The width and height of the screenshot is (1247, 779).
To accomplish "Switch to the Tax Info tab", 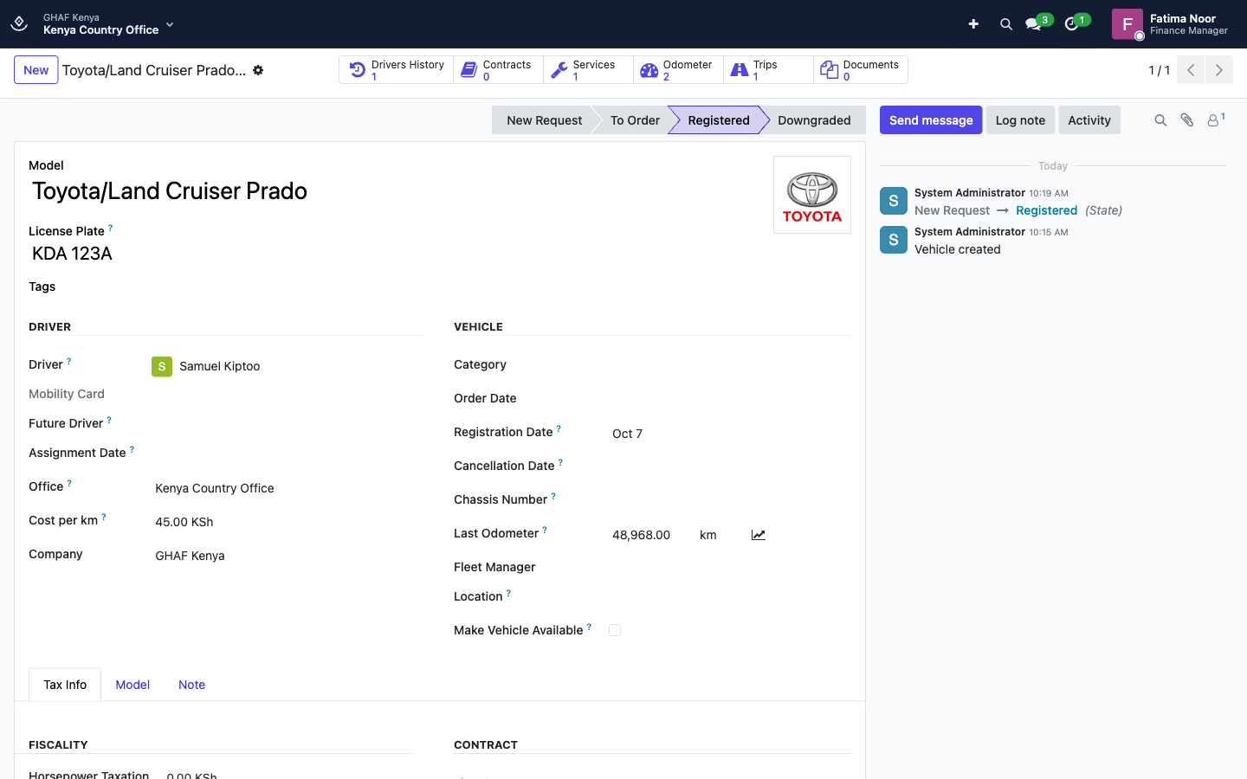I will coord(65,685).
